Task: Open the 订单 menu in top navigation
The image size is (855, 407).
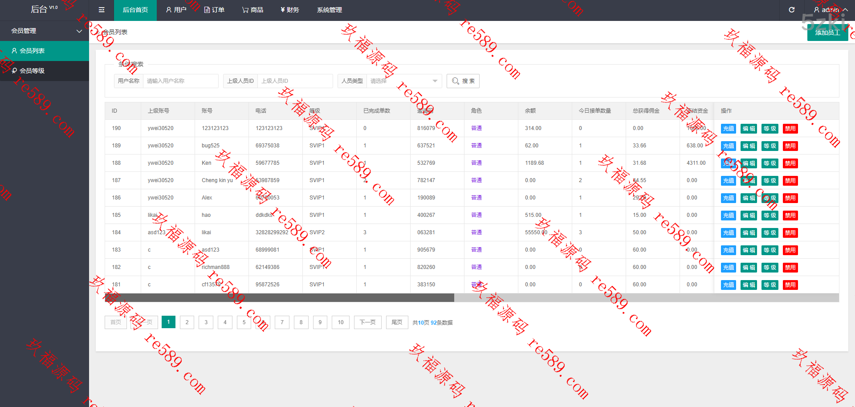Action: pos(214,10)
